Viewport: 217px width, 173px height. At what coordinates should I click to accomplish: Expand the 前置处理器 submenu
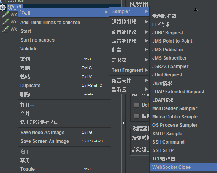pyautogui.click(x=129, y=32)
